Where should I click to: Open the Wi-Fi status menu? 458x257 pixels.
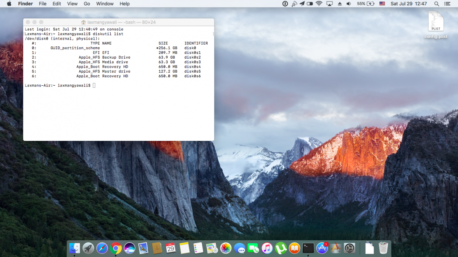tap(319, 4)
